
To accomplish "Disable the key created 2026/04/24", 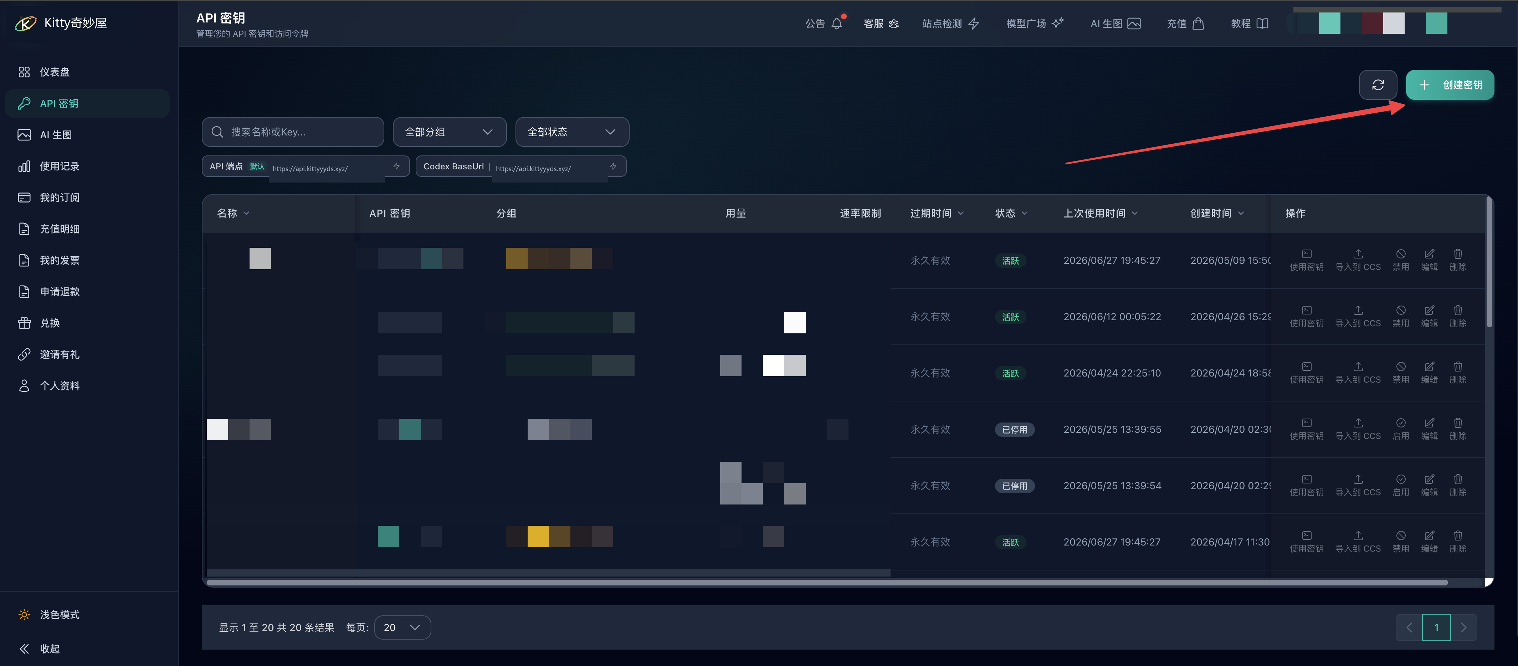I will 1401,373.
